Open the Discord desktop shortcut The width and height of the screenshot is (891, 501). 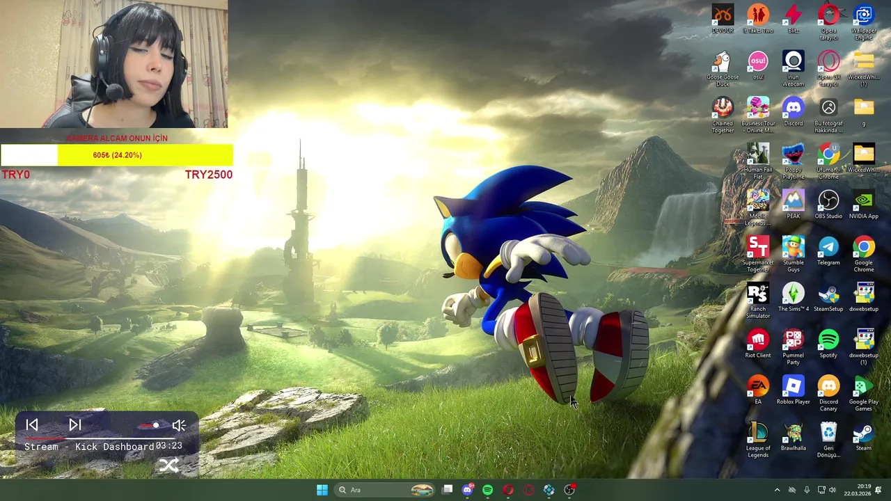pyautogui.click(x=793, y=111)
